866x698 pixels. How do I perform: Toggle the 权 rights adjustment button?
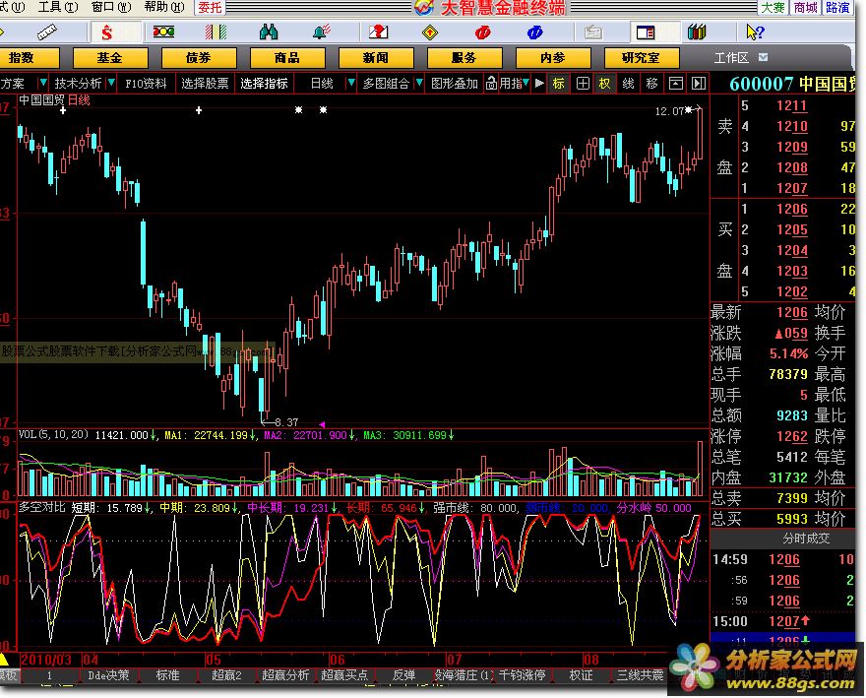point(605,84)
